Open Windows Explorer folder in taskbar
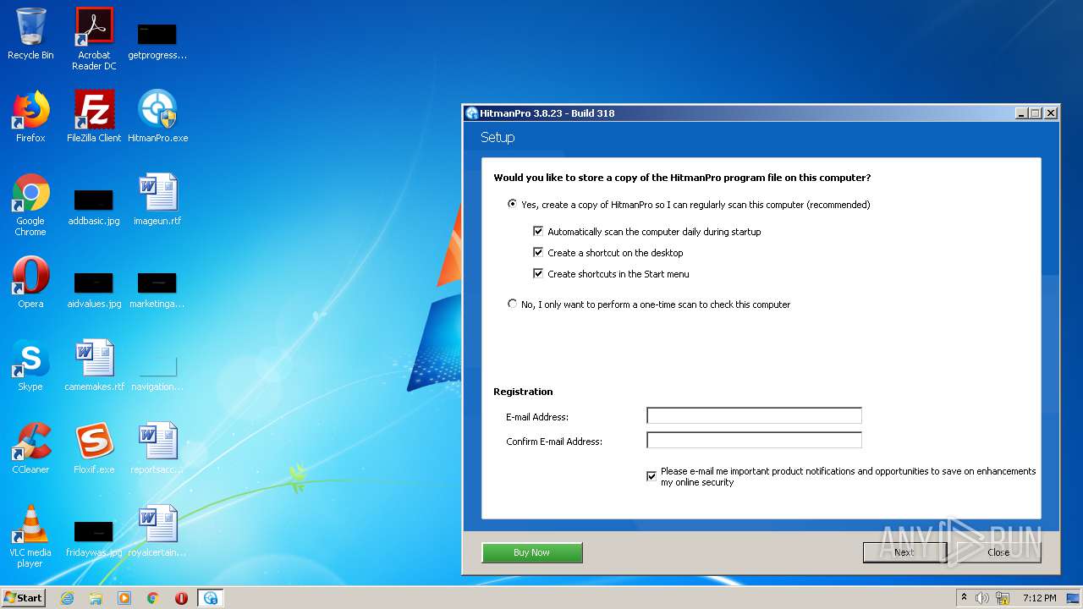This screenshot has height=609, width=1083. click(96, 598)
